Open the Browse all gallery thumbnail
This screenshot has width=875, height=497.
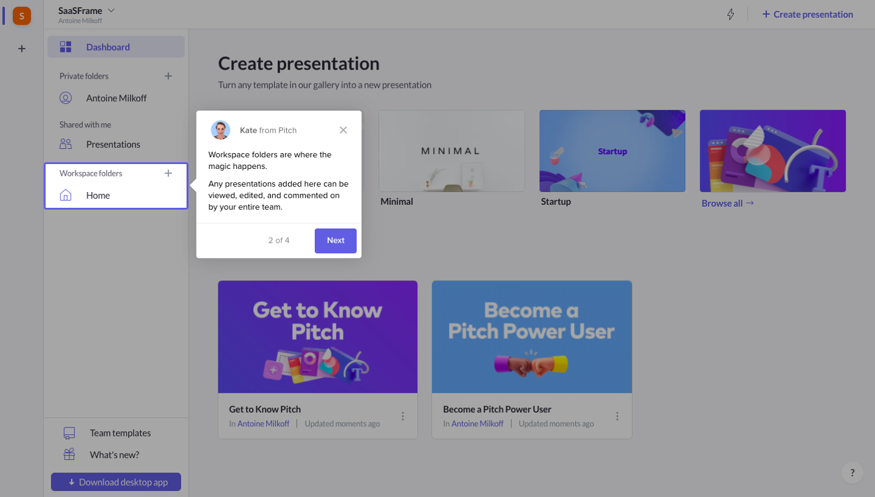pos(772,151)
